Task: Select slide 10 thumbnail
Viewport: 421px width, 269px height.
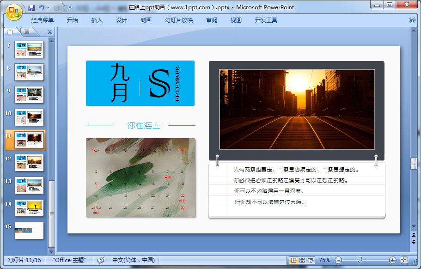Action: (29, 117)
